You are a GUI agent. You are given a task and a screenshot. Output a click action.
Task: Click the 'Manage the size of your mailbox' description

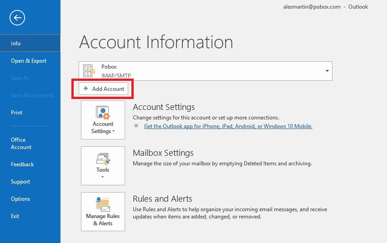[222, 164]
